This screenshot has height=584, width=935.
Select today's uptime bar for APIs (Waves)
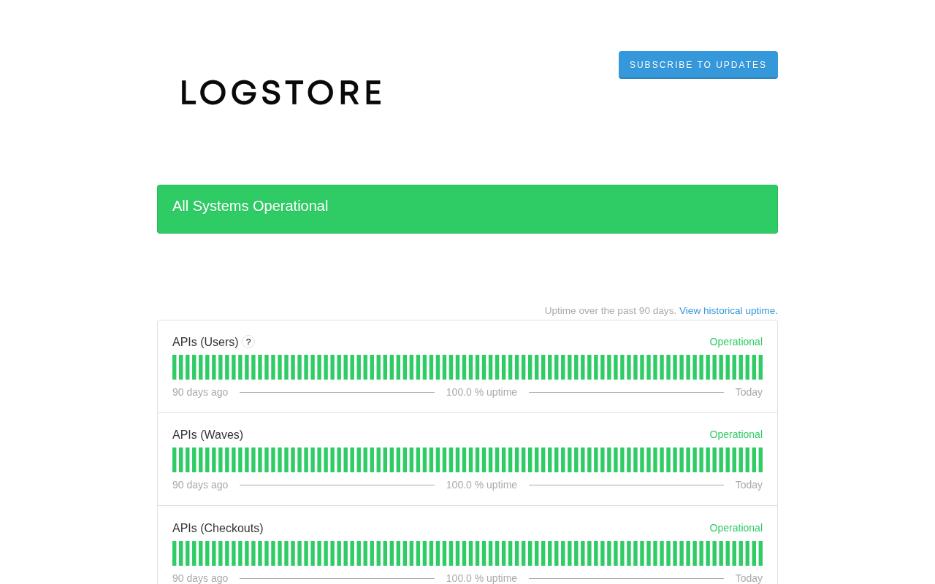coord(760,460)
